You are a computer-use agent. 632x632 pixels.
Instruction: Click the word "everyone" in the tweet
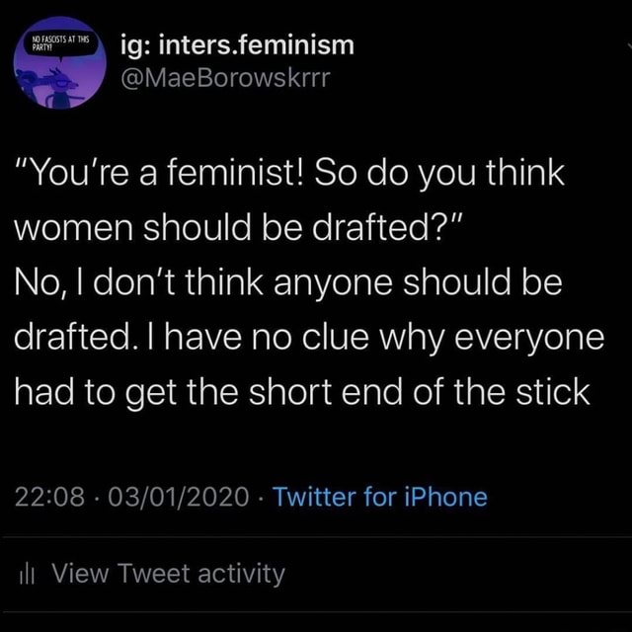click(x=534, y=339)
